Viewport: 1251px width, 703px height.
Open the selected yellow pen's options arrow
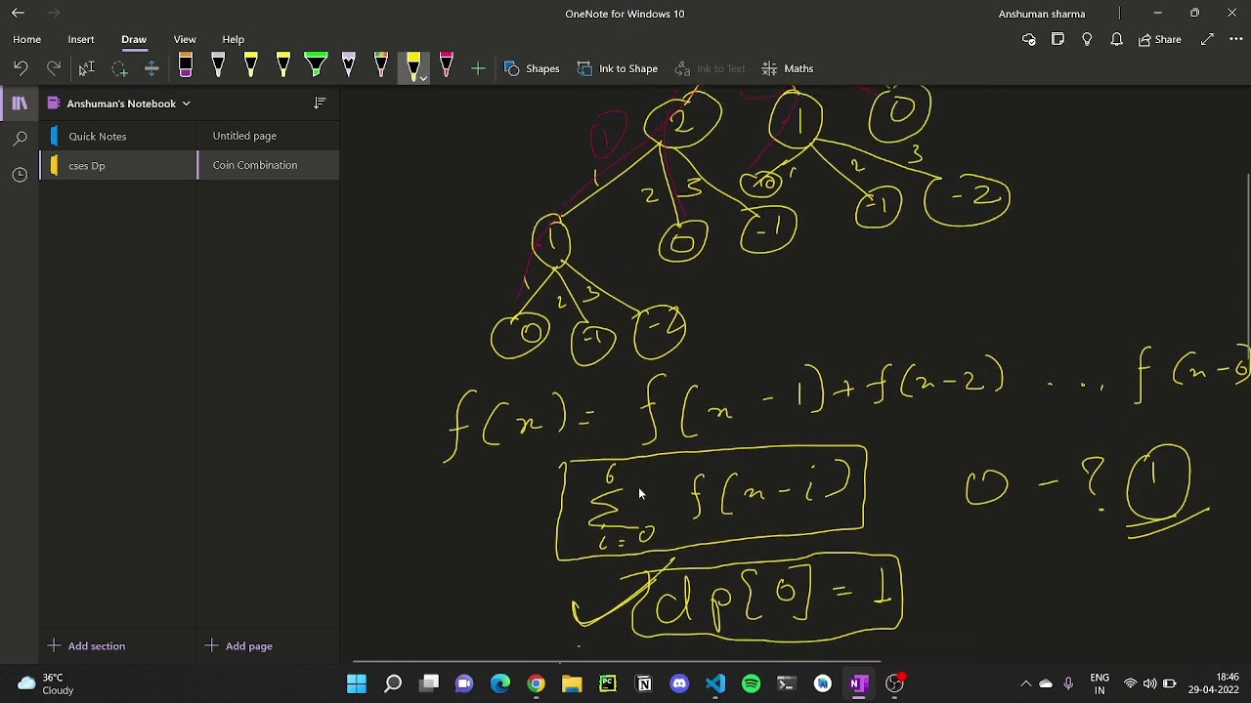(x=423, y=78)
